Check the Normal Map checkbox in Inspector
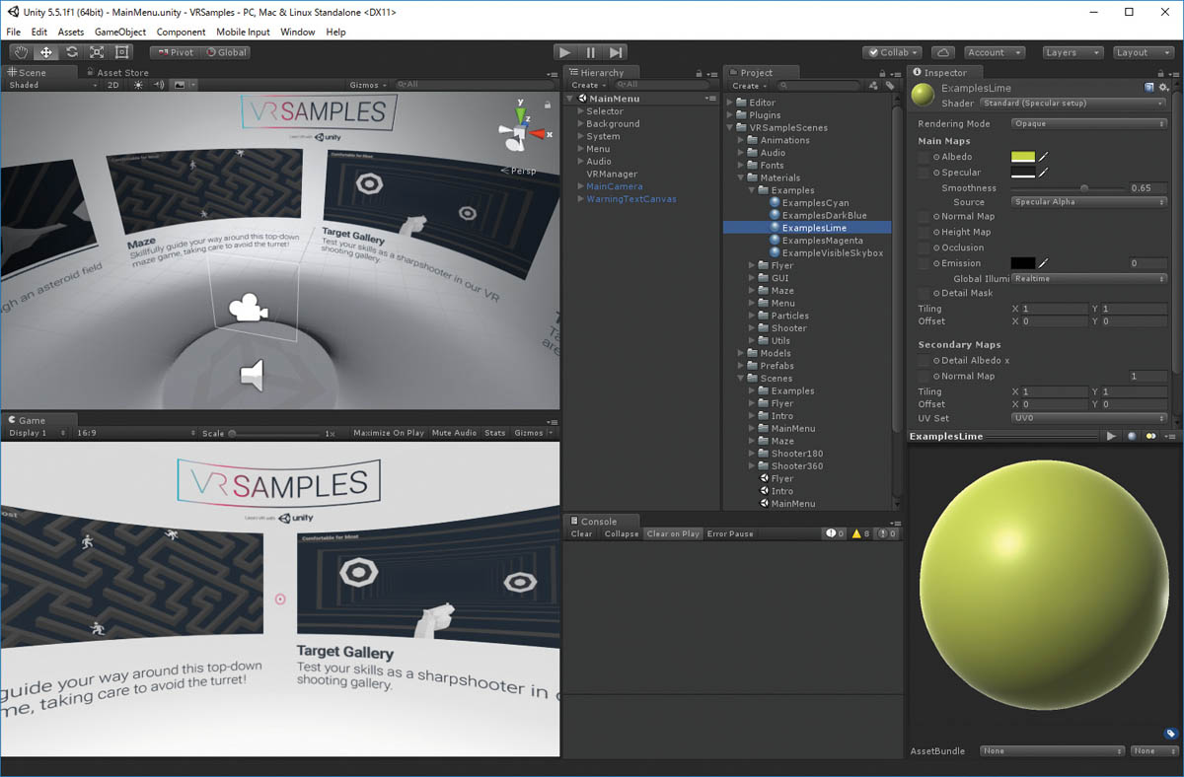1184x777 pixels. (x=923, y=216)
